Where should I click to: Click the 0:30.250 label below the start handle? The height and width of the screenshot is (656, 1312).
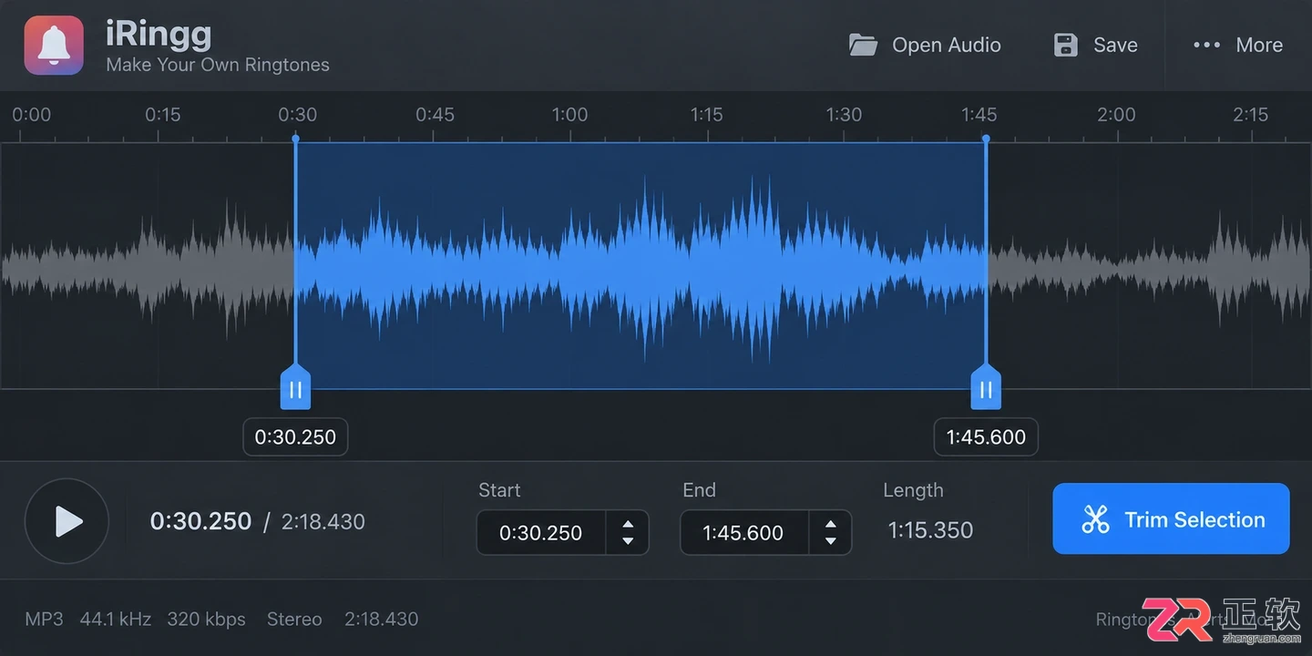pyautogui.click(x=295, y=437)
